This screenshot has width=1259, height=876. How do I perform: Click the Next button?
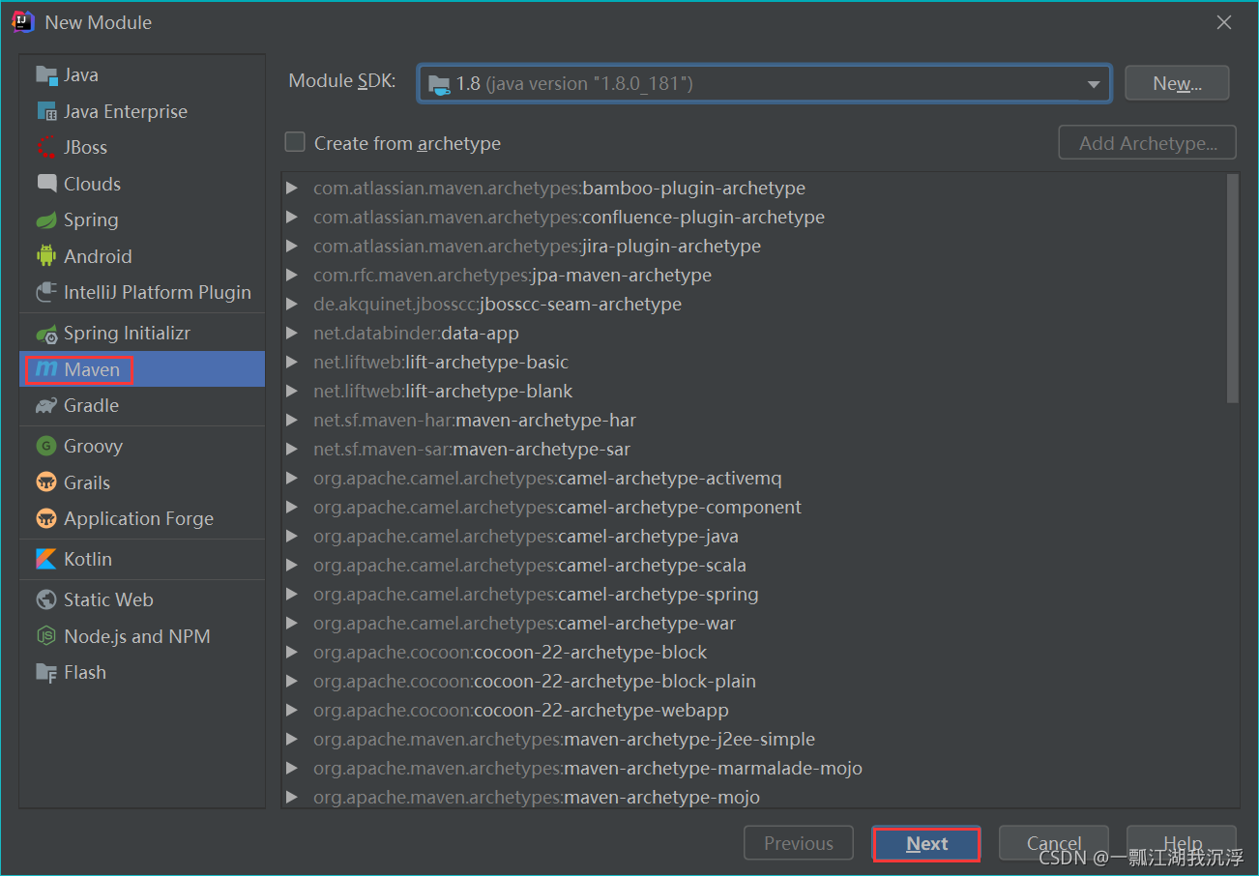click(x=926, y=844)
